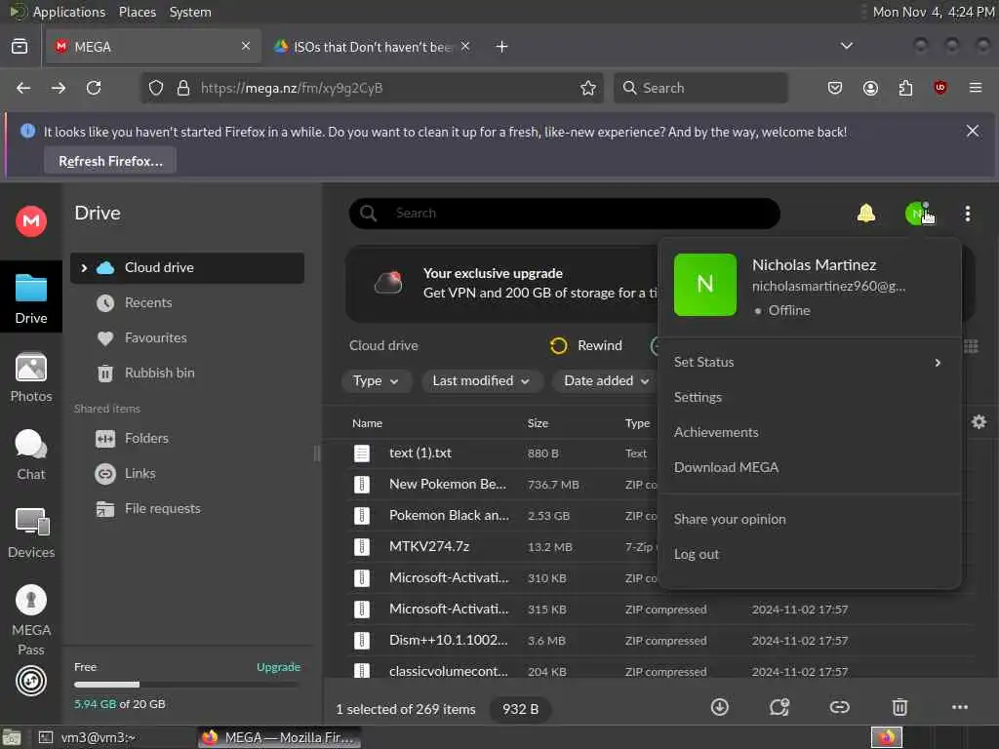This screenshot has height=749, width=999.
Task: Open the list all tabs dropdown
Action: [846, 46]
